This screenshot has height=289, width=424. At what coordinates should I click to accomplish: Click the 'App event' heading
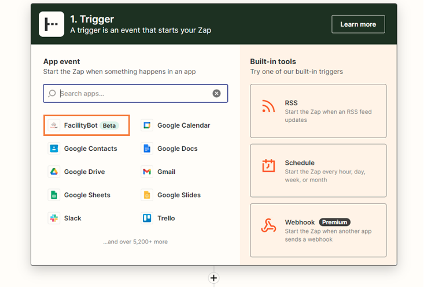pos(61,62)
